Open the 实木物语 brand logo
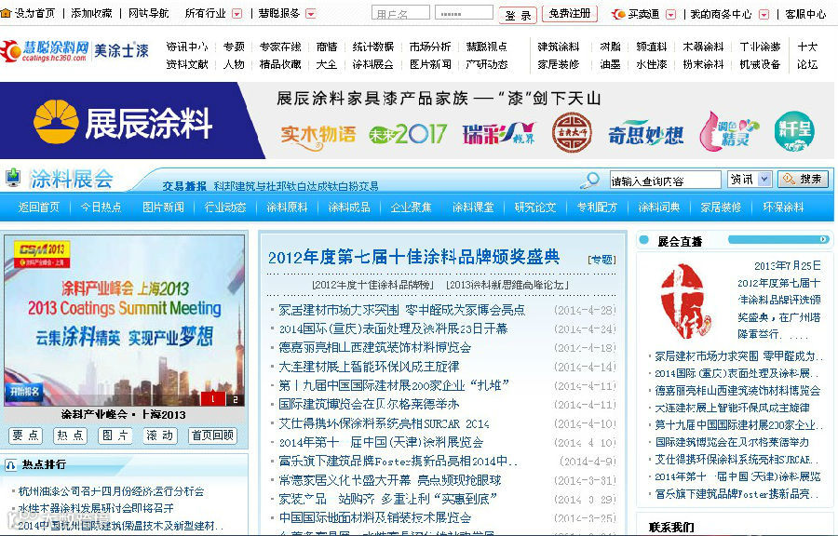 tap(318, 136)
